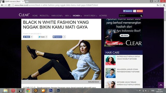166x93 pixels.
Task: Click the orange Share button in header
Action: pos(140,11)
